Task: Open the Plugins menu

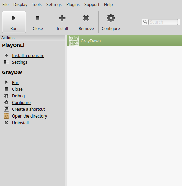Action: click(73, 5)
